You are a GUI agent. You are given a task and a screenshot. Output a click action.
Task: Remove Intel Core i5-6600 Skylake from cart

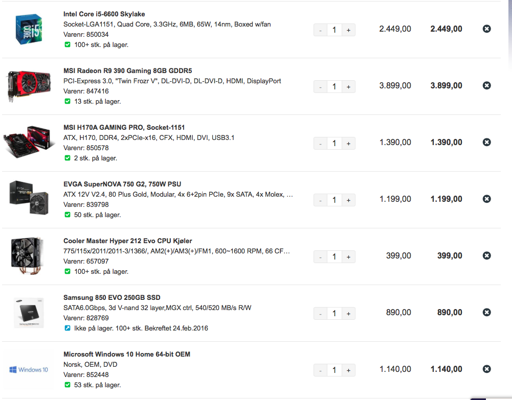[x=486, y=29]
